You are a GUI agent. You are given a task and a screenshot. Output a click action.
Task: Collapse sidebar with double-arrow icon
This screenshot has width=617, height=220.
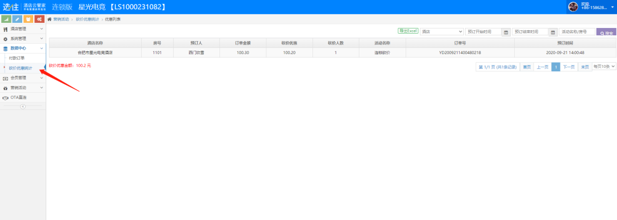(23, 107)
